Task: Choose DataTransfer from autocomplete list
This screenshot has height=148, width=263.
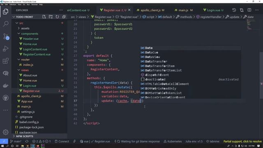Action: tap(191, 61)
